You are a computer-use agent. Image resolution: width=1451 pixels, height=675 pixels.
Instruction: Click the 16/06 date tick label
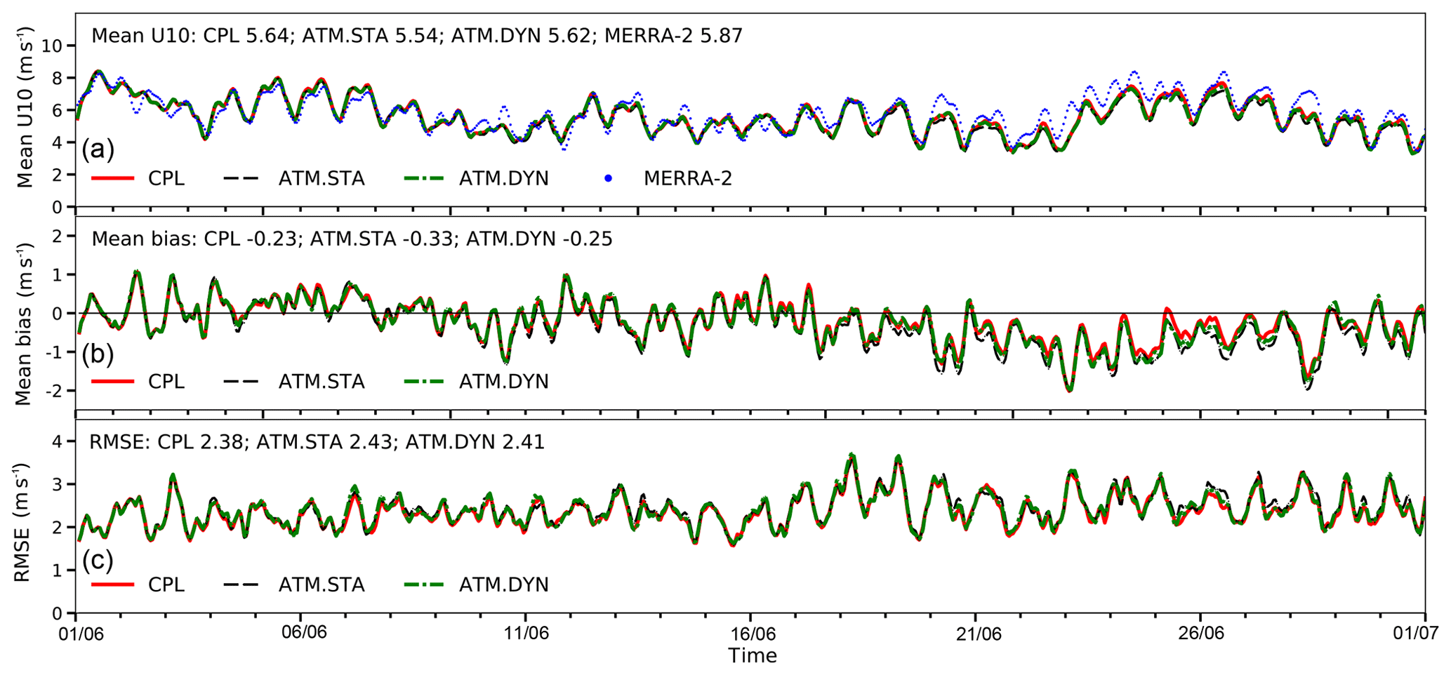point(751,632)
